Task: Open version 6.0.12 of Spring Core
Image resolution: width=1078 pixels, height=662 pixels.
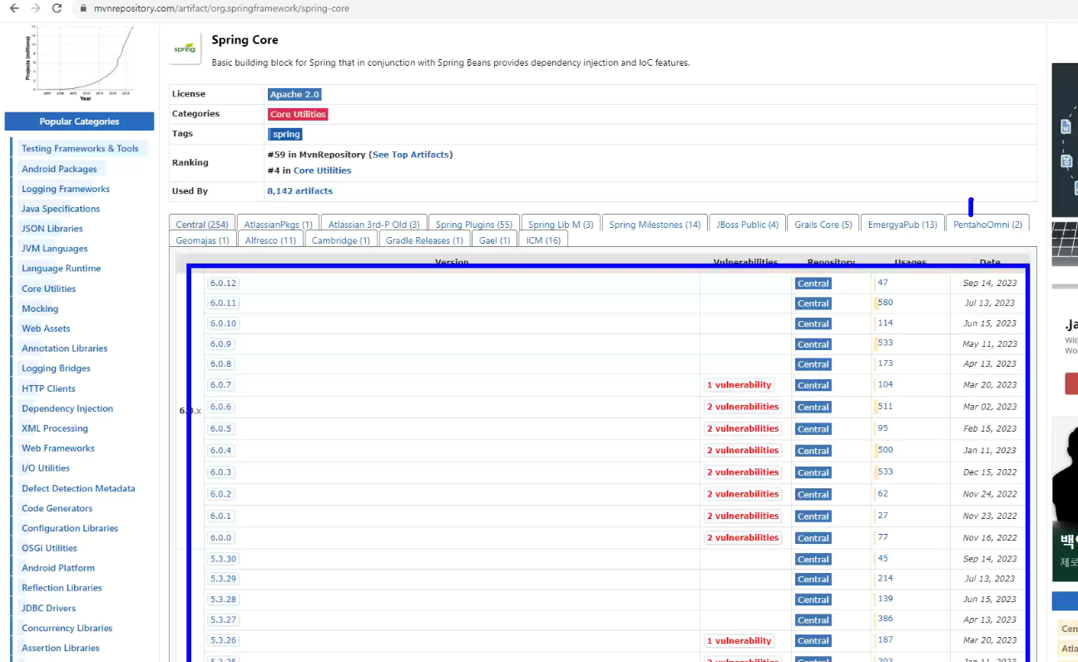Action: (223, 284)
